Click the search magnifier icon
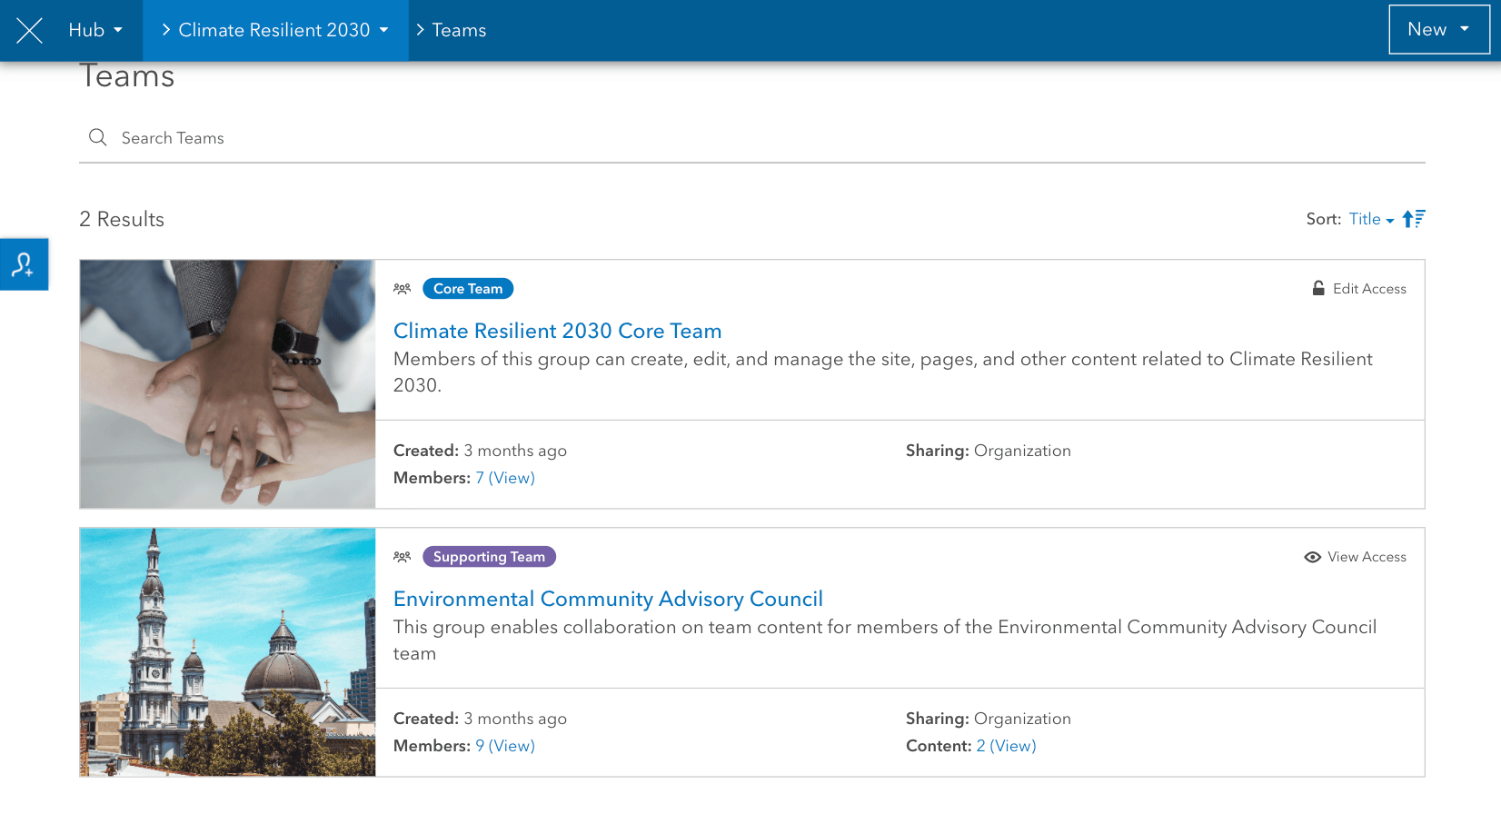The width and height of the screenshot is (1501, 814). point(97,137)
